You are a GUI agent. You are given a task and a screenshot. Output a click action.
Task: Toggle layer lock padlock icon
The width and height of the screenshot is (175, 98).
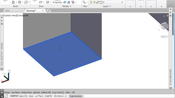point(97,2)
